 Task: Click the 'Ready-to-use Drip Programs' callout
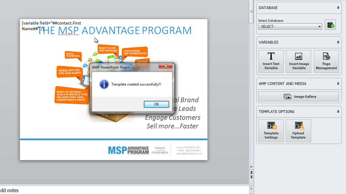108,49
